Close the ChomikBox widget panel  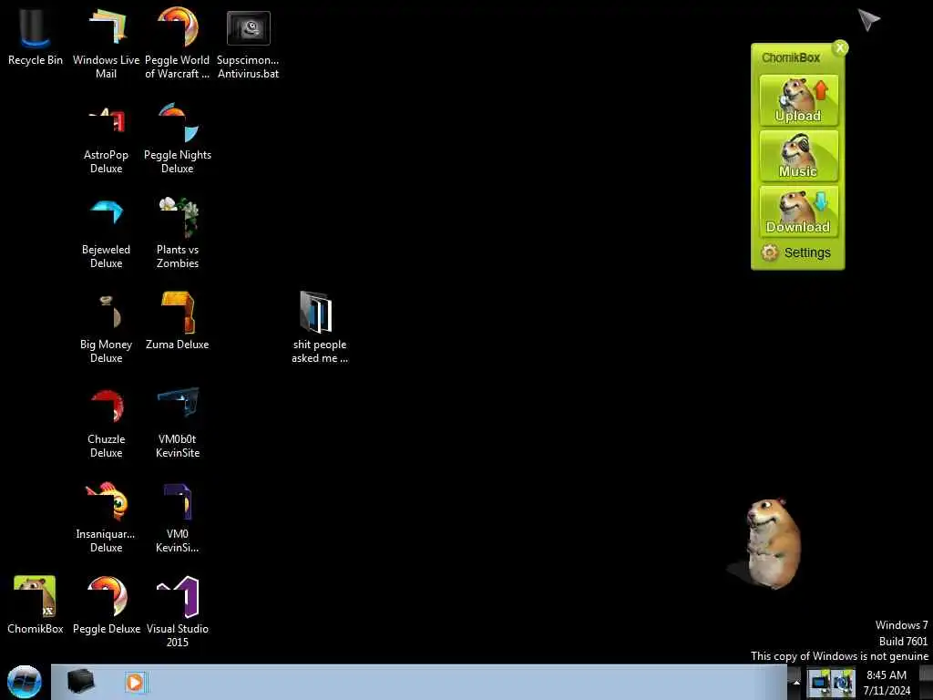pyautogui.click(x=840, y=48)
